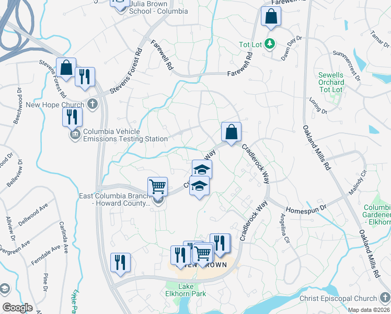Click the rightmost restaurant marker above Owen Brown
The height and width of the screenshot is (314, 391).
220,244
